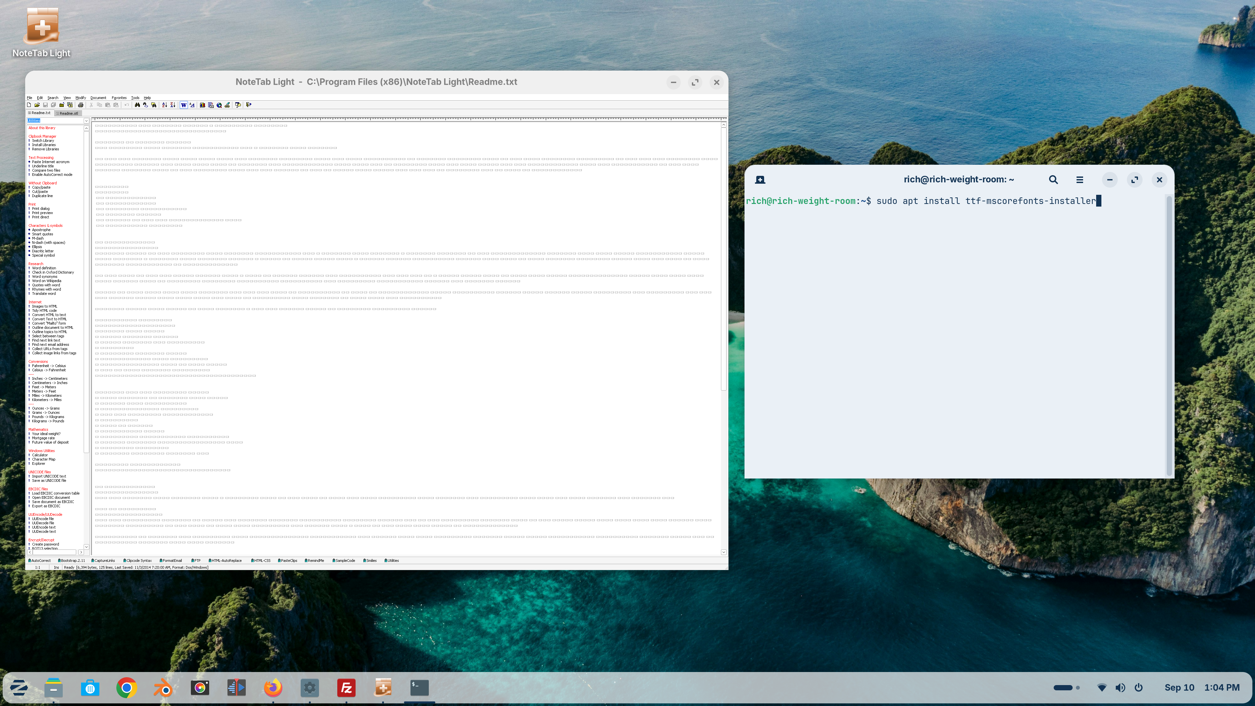Run the 'Paste Internet acronym' clip

[x=51, y=162]
